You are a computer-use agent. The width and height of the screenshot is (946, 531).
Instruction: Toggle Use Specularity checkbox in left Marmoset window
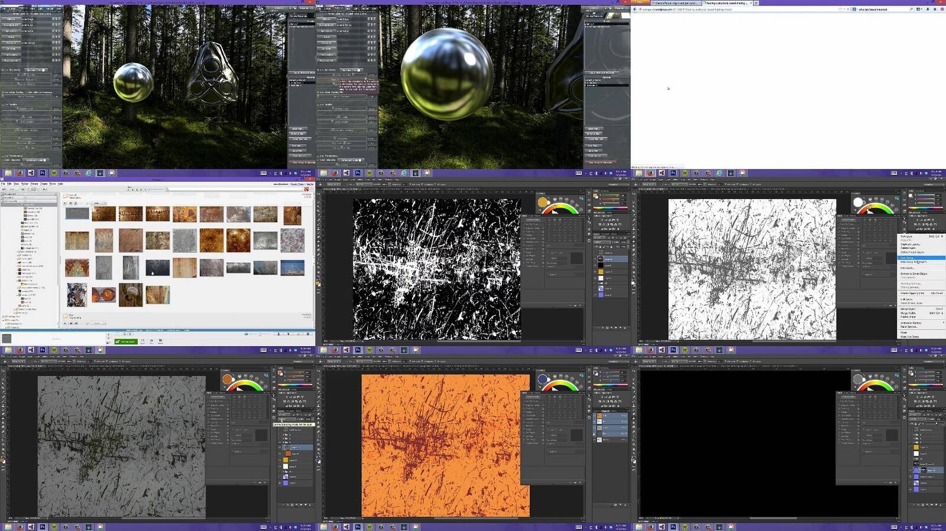[x=3, y=70]
